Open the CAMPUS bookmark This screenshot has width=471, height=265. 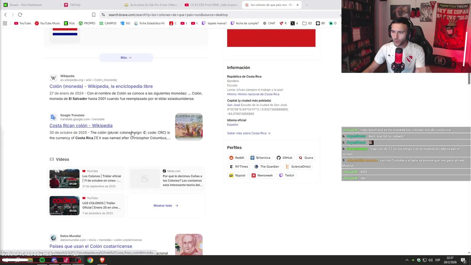108,23
